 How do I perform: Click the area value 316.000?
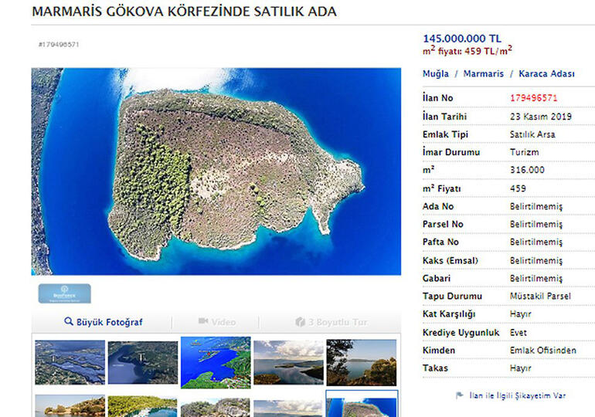tap(527, 170)
